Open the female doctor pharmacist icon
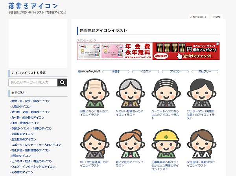Screen dimensions: 236x176 (202, 144)
